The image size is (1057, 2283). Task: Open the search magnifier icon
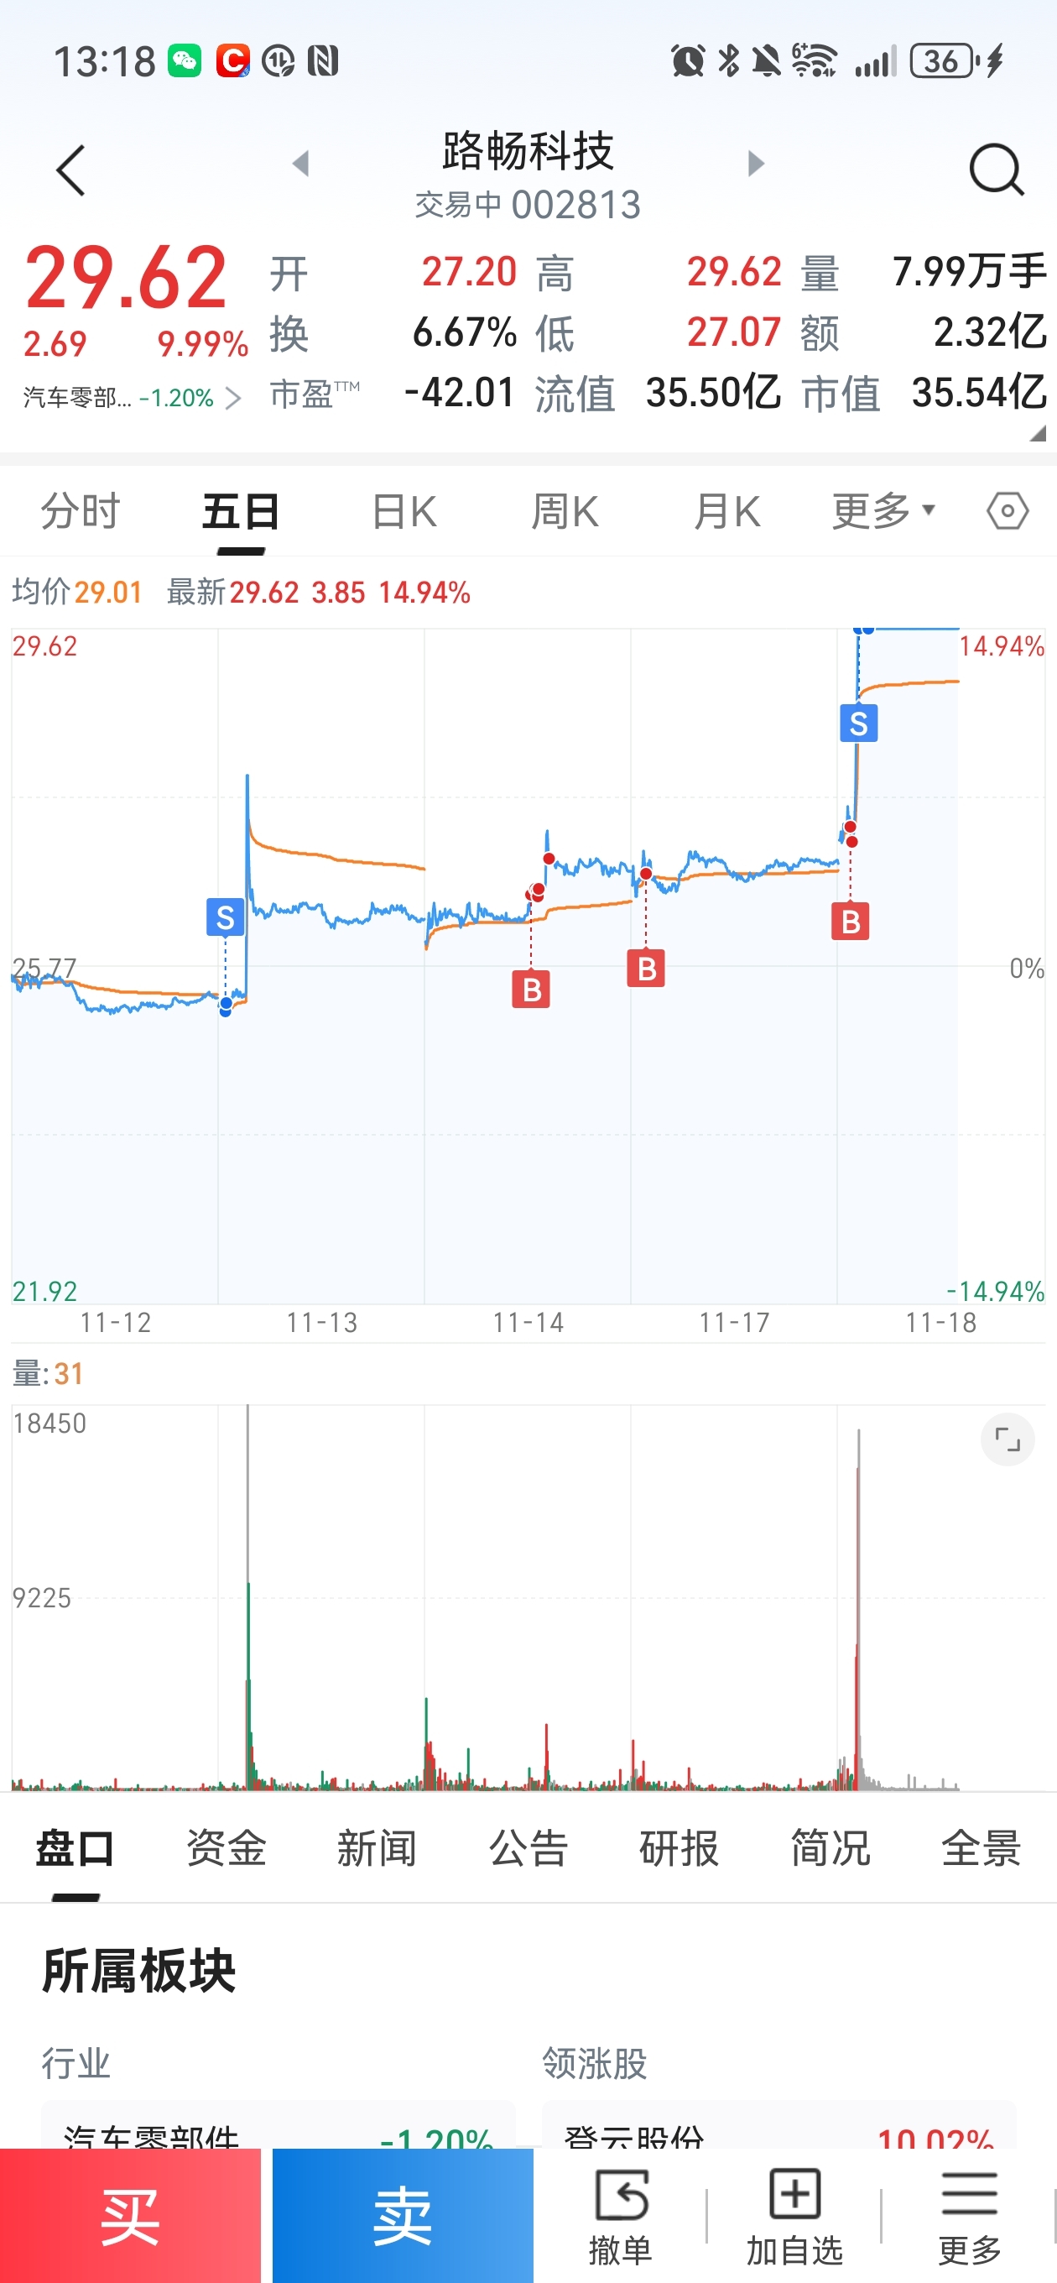[997, 170]
